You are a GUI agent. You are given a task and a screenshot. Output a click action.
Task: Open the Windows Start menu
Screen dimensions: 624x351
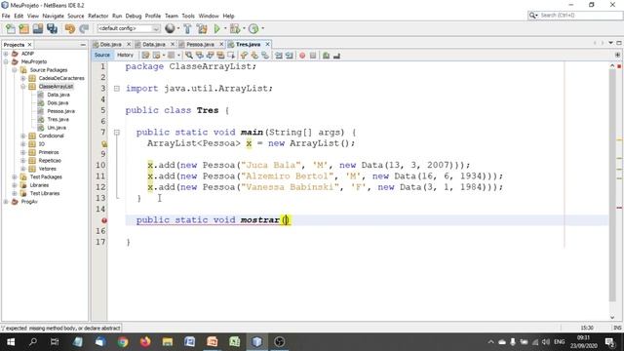(x=11, y=342)
